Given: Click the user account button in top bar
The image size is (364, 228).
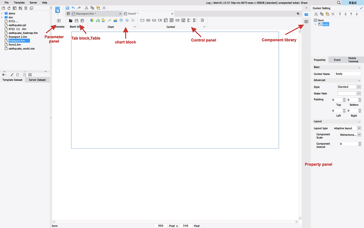Looking at the screenshot, I should (352, 3).
